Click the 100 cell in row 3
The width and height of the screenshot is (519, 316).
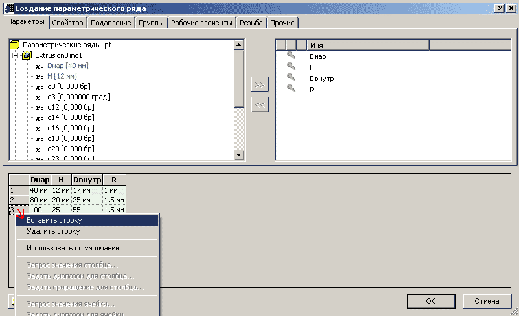tap(40, 210)
